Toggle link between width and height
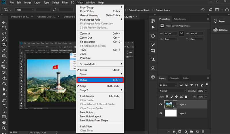The height and width of the screenshot is (134, 230). click(x=181, y=33)
